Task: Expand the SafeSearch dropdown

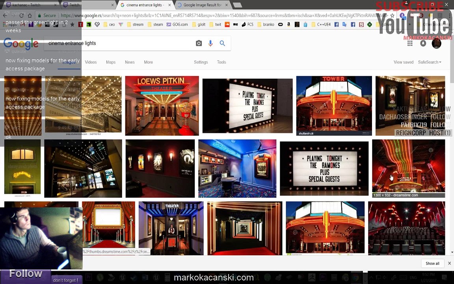Action: tap(430, 62)
